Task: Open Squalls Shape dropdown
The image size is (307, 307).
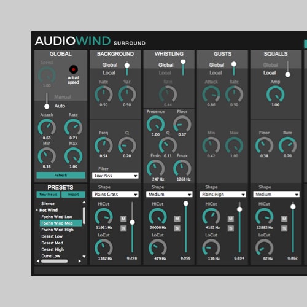Action: (276, 194)
